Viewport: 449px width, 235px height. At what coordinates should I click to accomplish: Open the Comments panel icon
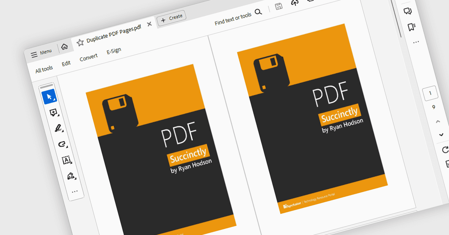[407, 11]
